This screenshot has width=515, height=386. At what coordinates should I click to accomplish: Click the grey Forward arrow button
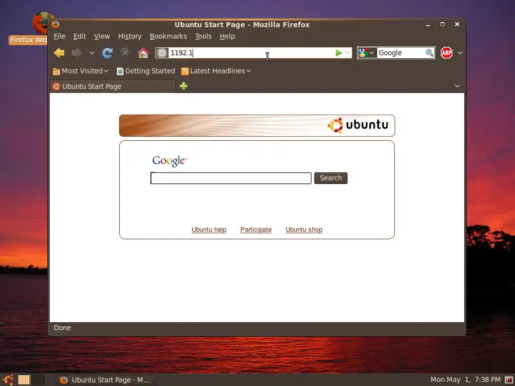76,53
